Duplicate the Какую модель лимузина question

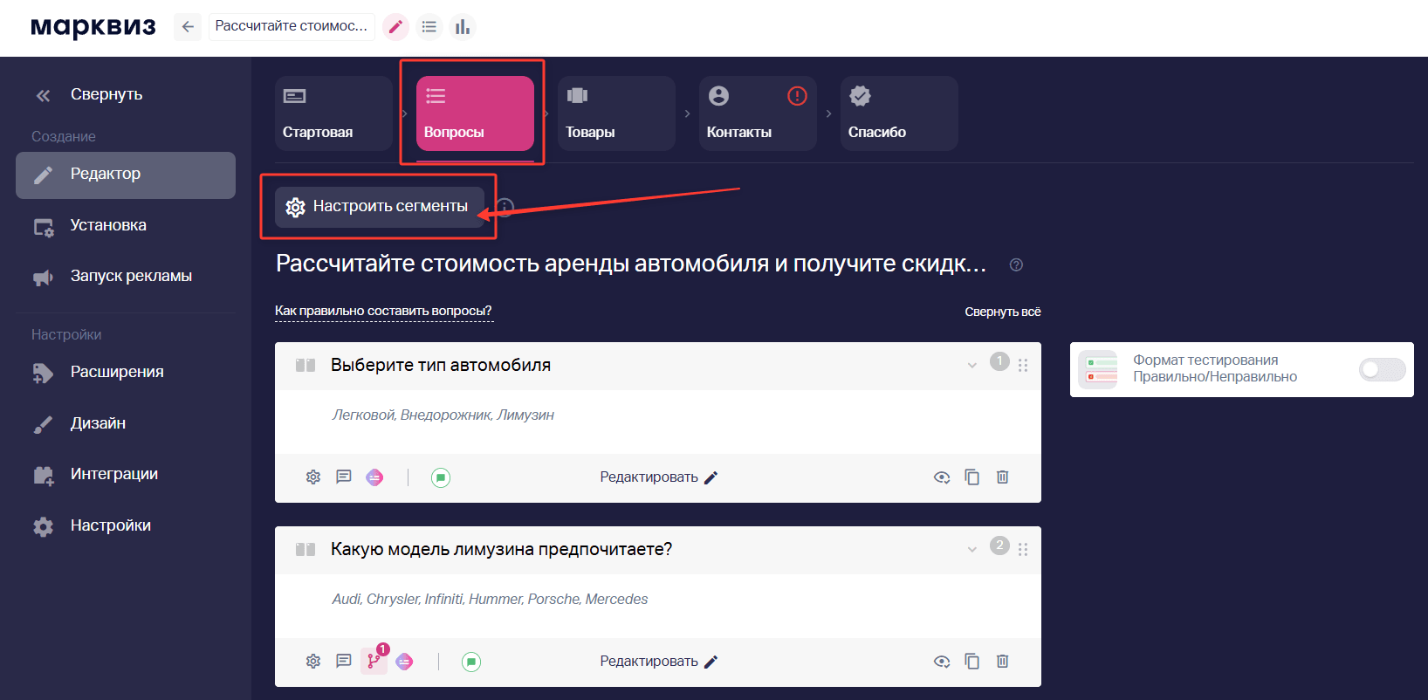pos(972,662)
